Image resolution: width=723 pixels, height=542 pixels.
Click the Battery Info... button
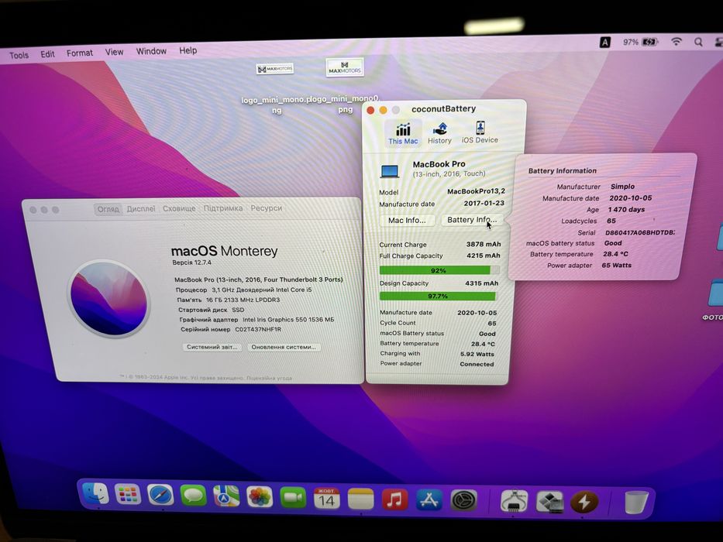tap(472, 220)
